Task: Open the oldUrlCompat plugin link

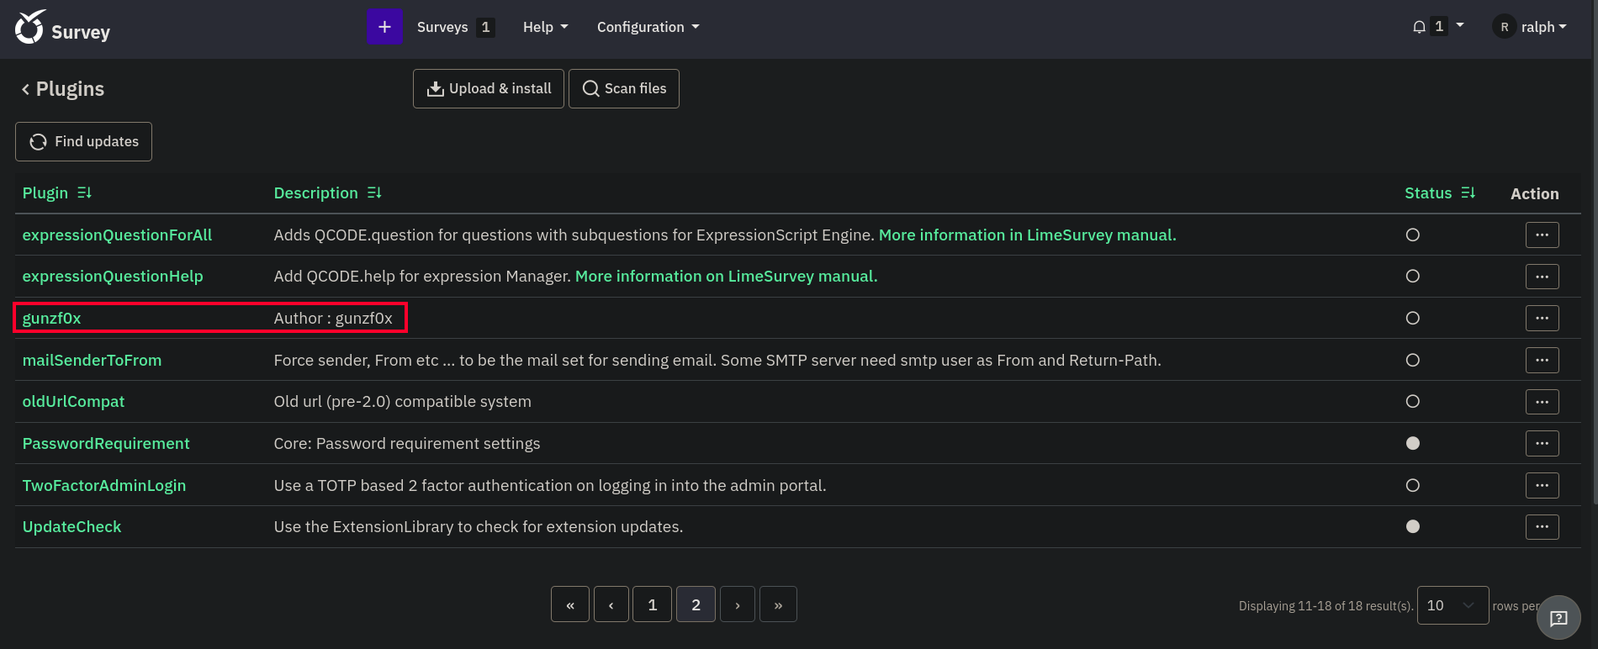Action: point(73,402)
